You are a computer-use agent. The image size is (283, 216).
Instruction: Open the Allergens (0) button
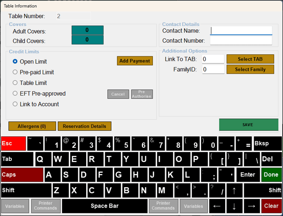[x=32, y=126]
